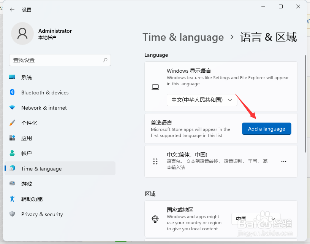Click the drag handle dots for 中文(简体，中国)
This screenshot has width=310, height=244.
[155, 161]
